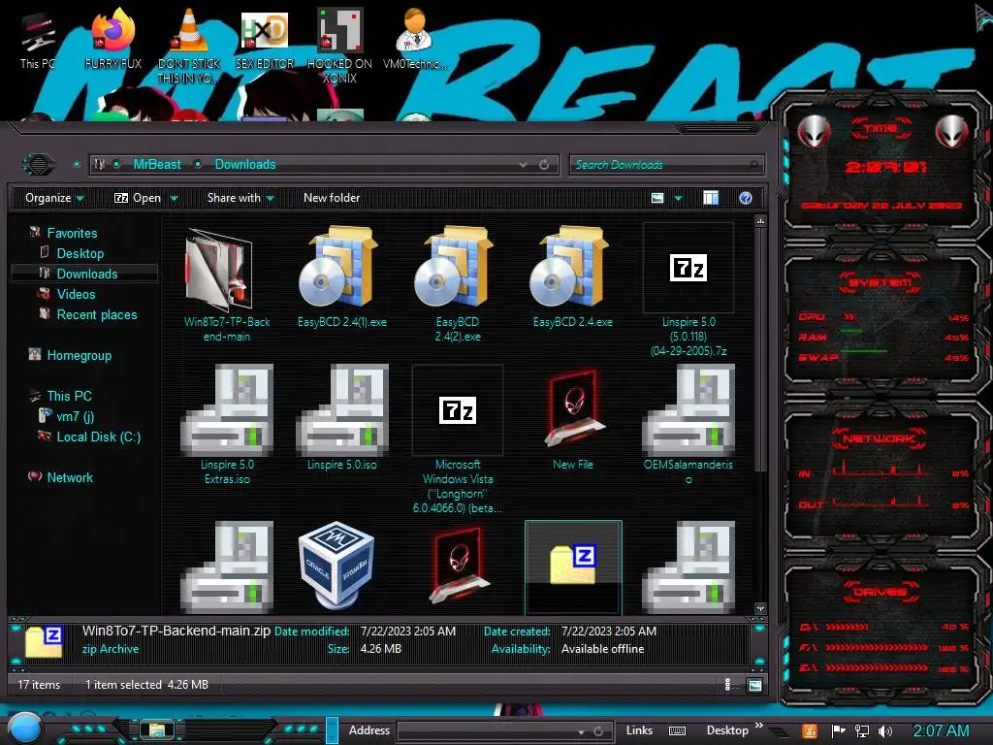Expand the taskbar Address dropdown arrow
This screenshot has height=745, width=993.
tap(581, 731)
